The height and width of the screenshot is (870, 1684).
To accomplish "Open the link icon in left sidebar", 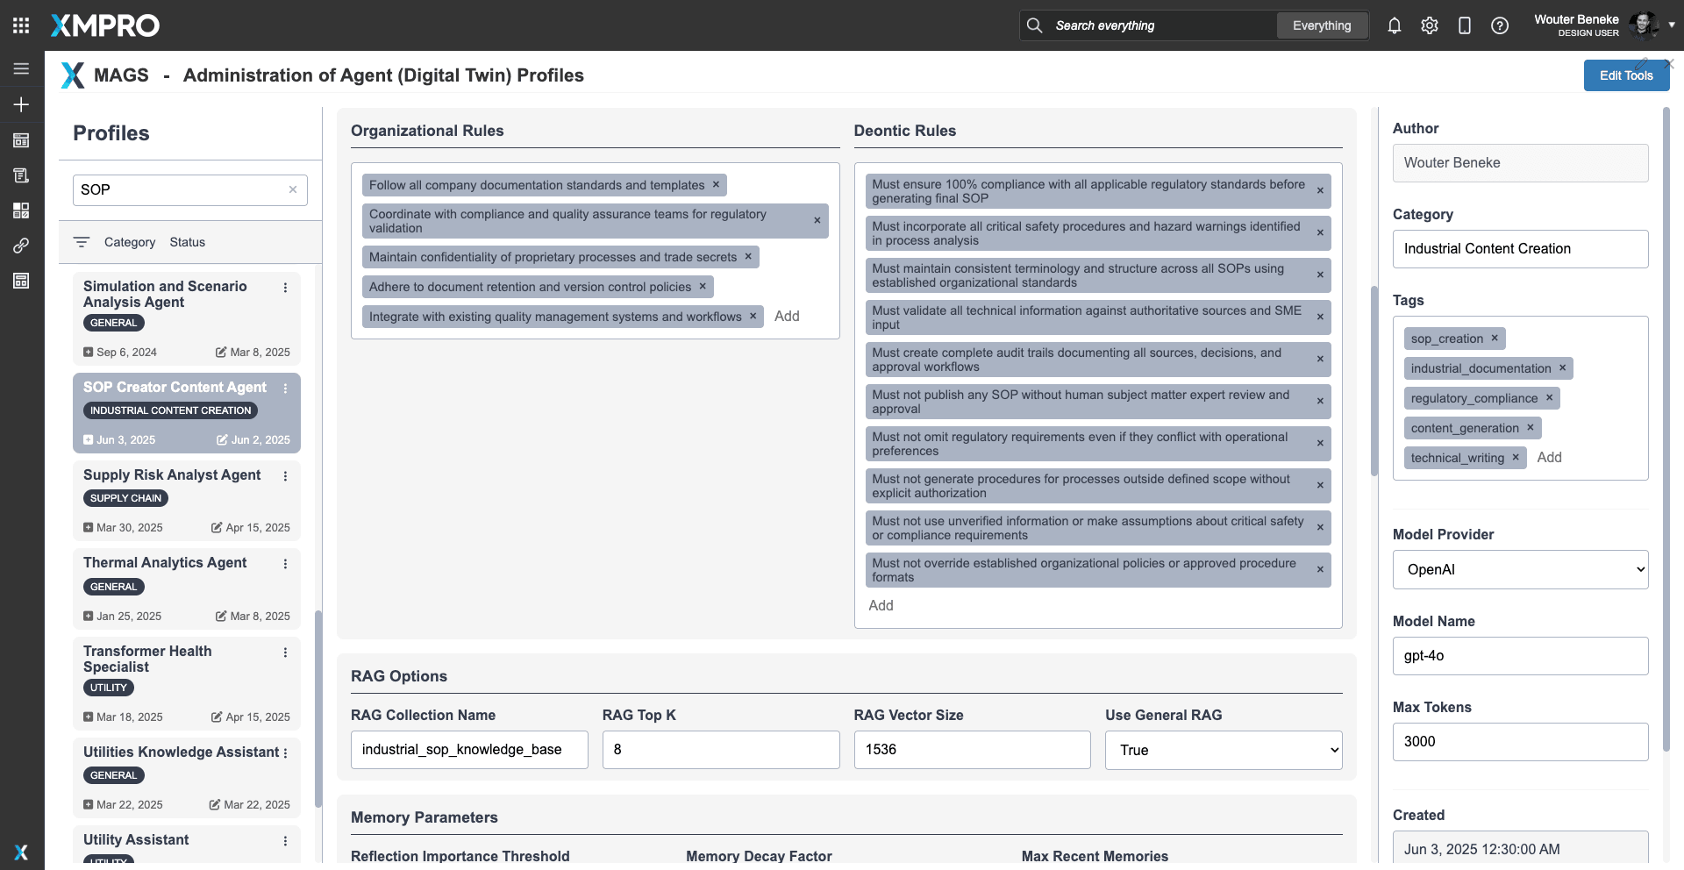I will click(21, 246).
